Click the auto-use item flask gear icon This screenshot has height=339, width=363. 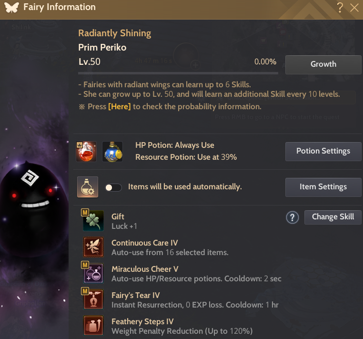88,187
